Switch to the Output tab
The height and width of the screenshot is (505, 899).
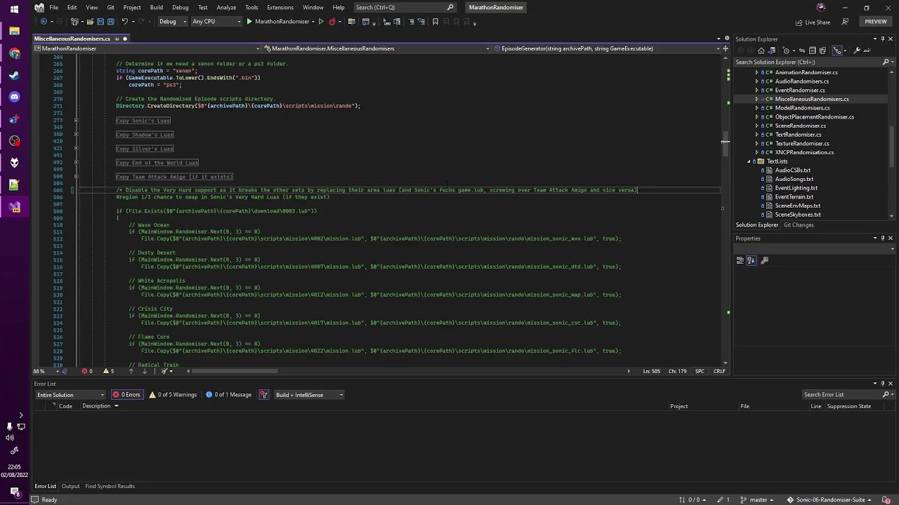(70, 486)
